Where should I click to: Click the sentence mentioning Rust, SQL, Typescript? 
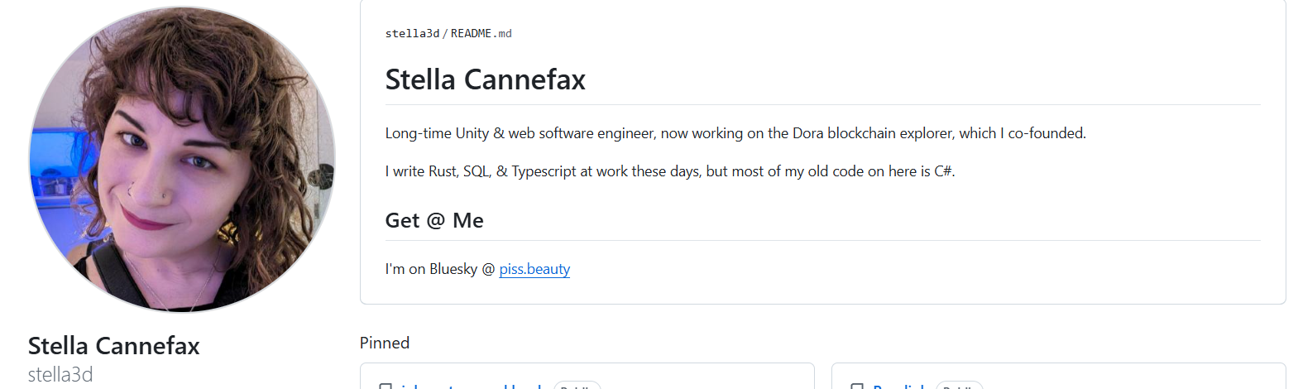(669, 171)
